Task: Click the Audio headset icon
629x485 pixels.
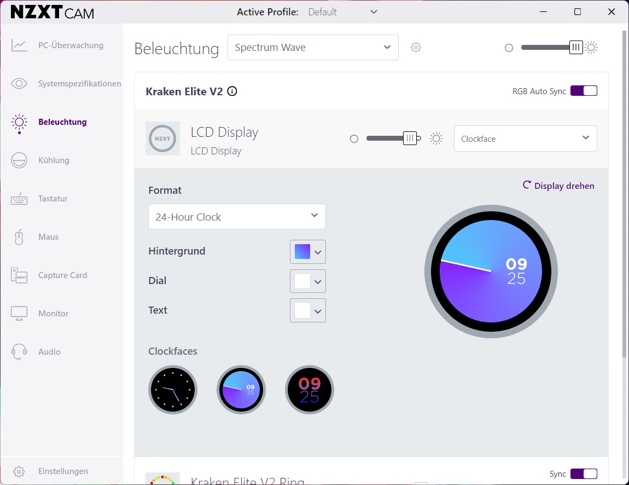Action: [x=19, y=351]
